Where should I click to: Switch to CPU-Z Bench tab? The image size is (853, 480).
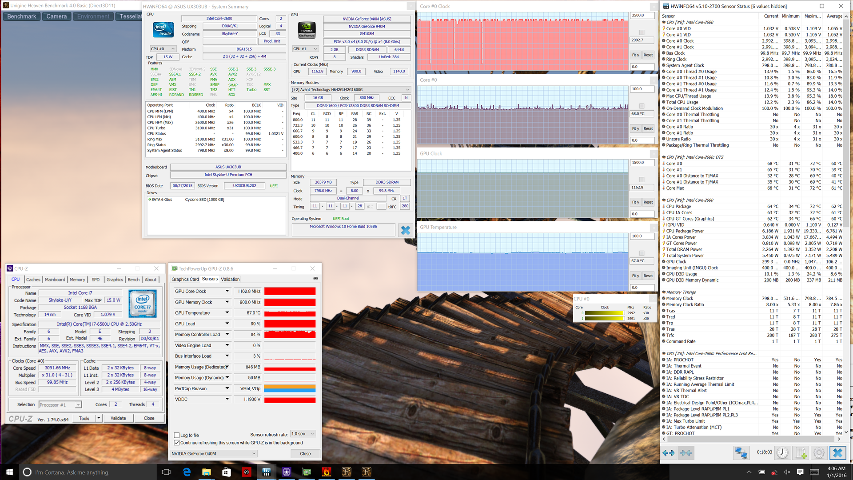[134, 280]
